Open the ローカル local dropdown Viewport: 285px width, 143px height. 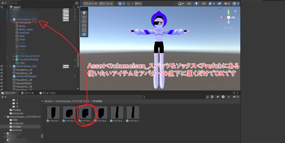(x=106, y=3)
